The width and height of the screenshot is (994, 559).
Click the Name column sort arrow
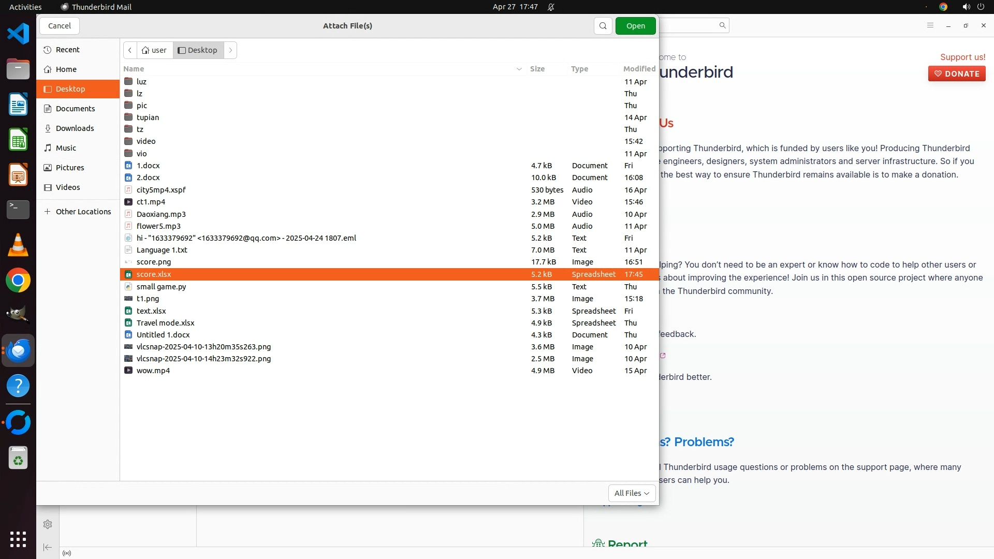(519, 69)
